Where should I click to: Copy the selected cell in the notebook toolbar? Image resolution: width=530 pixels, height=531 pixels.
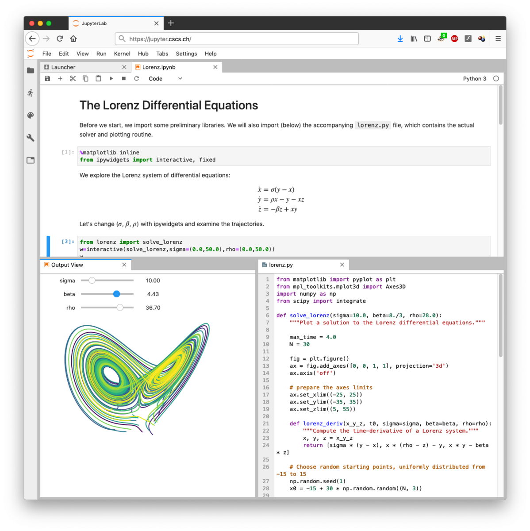tap(85, 78)
